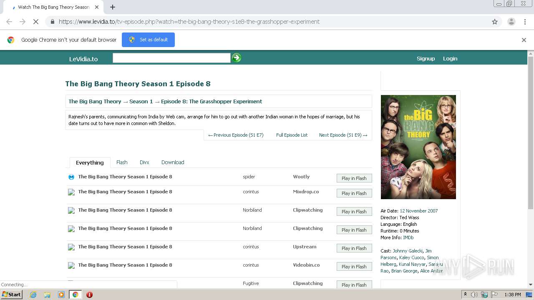Play in Flash the Wootly source
Screen dimensions: 534x300
click(354, 178)
